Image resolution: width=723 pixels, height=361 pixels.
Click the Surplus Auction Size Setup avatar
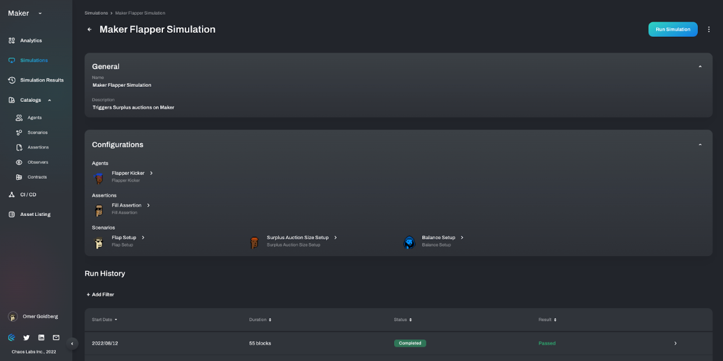click(254, 242)
